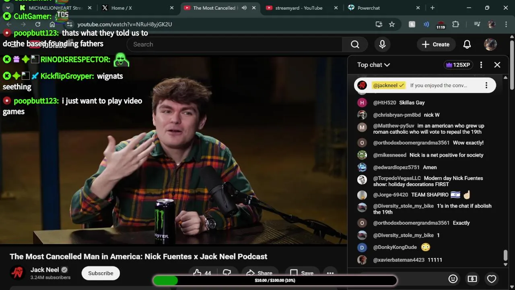Open the Jack Neel channel avatar
Viewport: 515px width, 290px height.
pyautogui.click(x=17, y=273)
